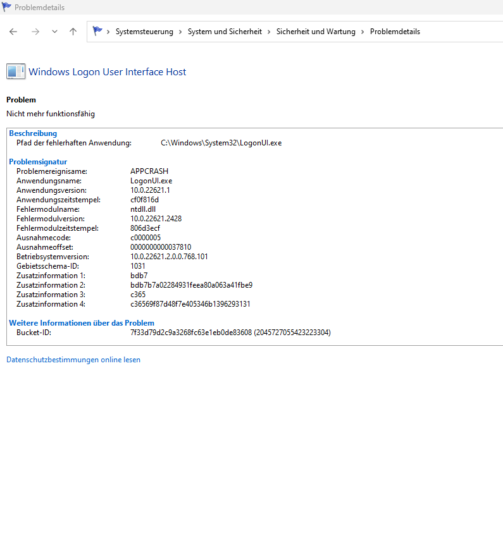
Task: Click the Problemdetails title bar flag icon
Action: 6,7
